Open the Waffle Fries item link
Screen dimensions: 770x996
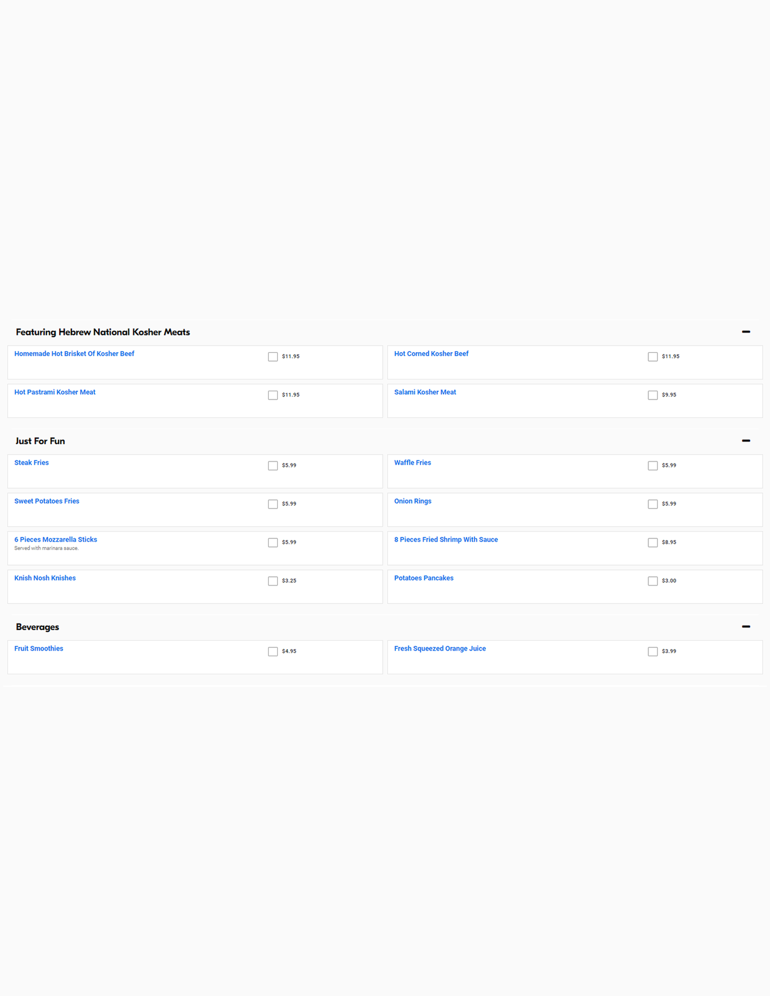[412, 462]
